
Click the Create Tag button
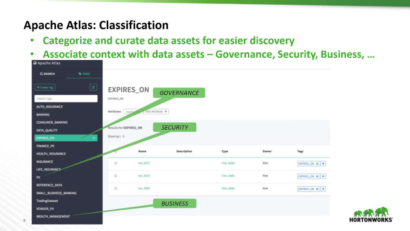coord(45,87)
